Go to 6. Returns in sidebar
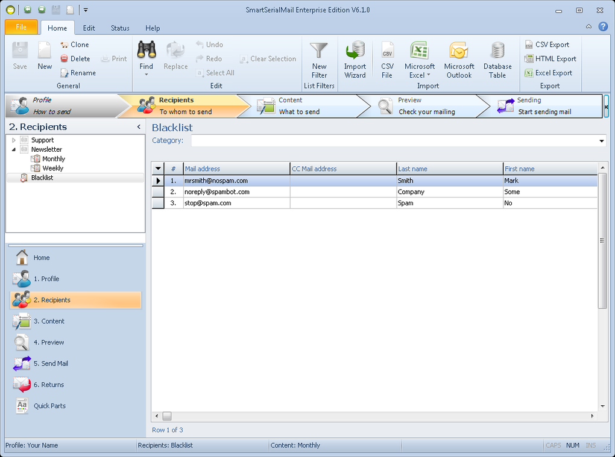This screenshot has width=615, height=457. click(39, 385)
